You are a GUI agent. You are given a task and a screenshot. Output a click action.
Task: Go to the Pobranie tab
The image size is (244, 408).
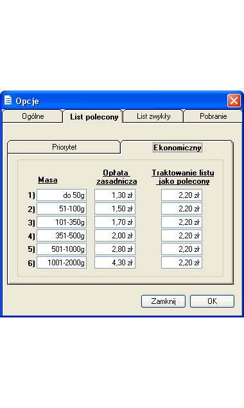(213, 116)
